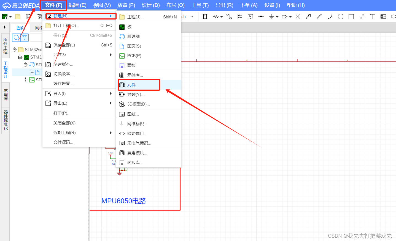The image size is (396, 241).
Task: Expand the 导出(E) submenu arrow
Action: pyautogui.click(x=111, y=103)
